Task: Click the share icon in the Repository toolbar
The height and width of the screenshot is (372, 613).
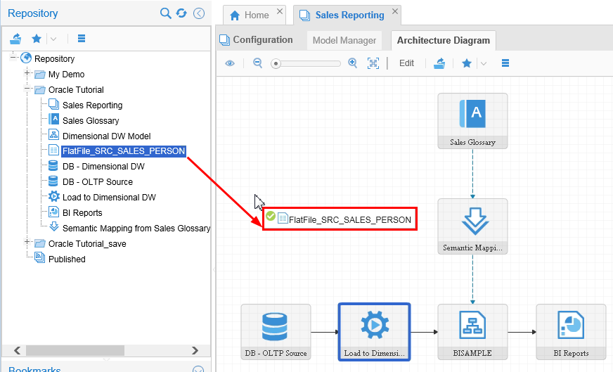Action: tap(15, 39)
